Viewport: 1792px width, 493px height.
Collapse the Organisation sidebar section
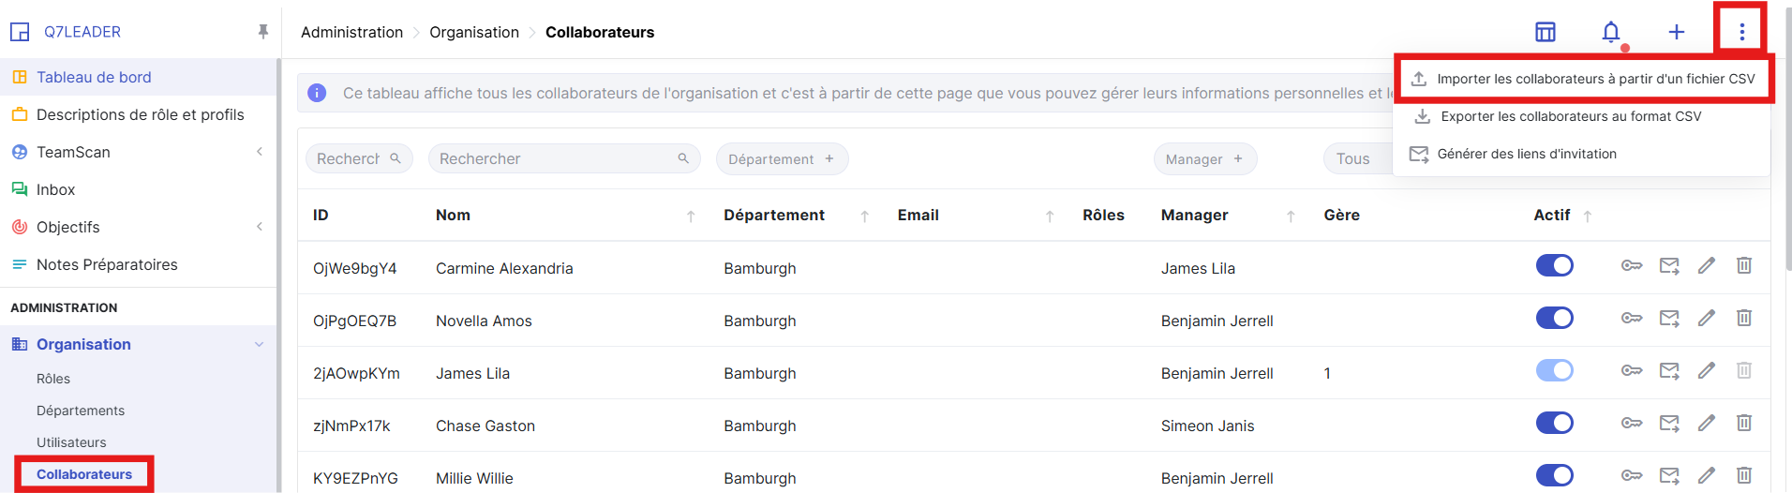(260, 345)
